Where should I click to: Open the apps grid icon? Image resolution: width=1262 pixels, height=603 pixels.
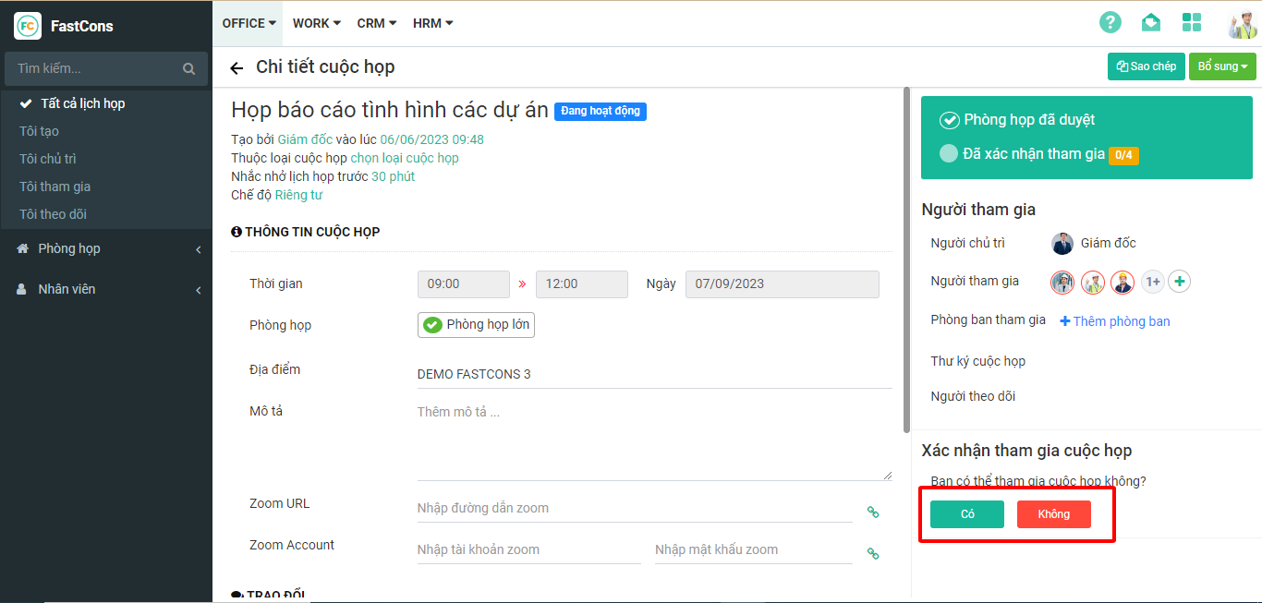point(1192,23)
